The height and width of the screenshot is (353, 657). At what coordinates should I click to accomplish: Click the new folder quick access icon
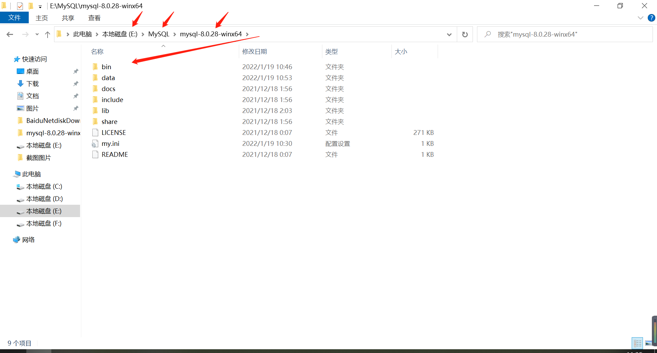pos(30,6)
